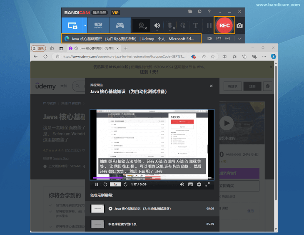Dismiss the promo banner close X

coord(271,67)
